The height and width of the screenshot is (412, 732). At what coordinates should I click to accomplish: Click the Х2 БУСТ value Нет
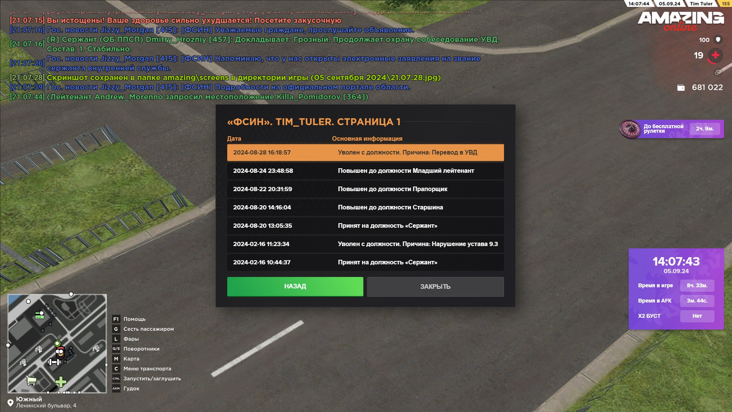click(697, 316)
